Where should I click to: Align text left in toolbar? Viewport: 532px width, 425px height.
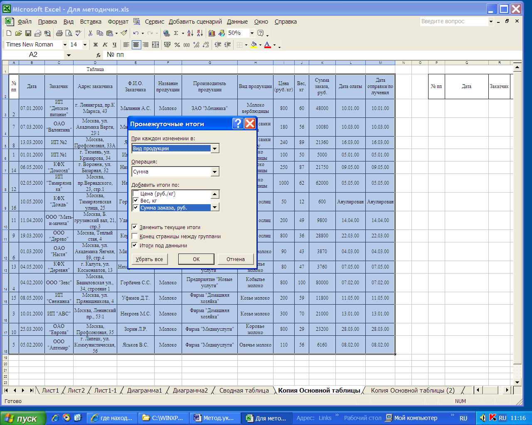click(x=126, y=45)
